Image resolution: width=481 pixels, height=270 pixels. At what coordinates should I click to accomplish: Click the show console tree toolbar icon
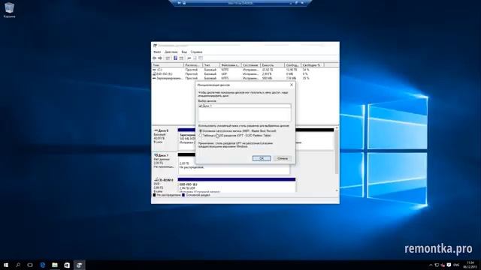pos(168,58)
